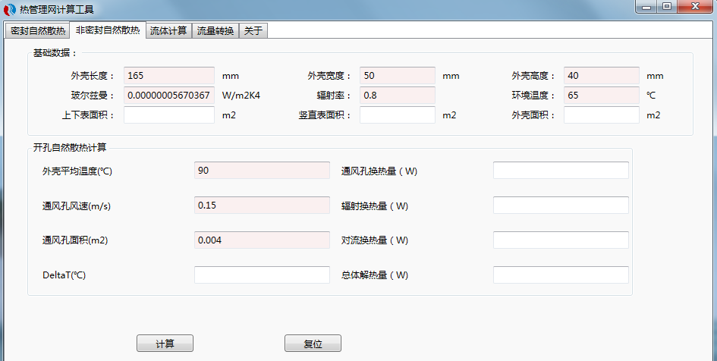Open the 关于 tab
The image size is (717, 361).
pyautogui.click(x=253, y=30)
